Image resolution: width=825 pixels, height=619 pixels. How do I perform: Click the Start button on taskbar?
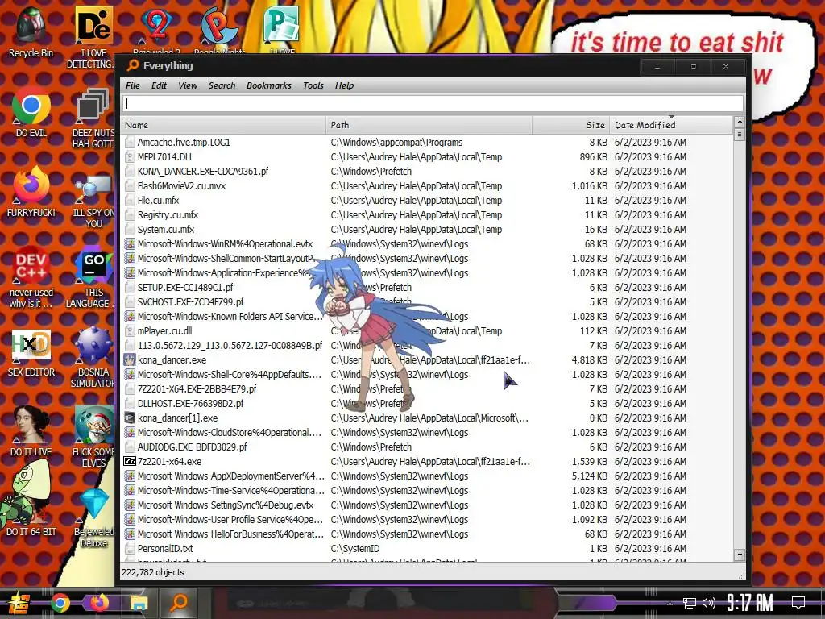pos(18,603)
